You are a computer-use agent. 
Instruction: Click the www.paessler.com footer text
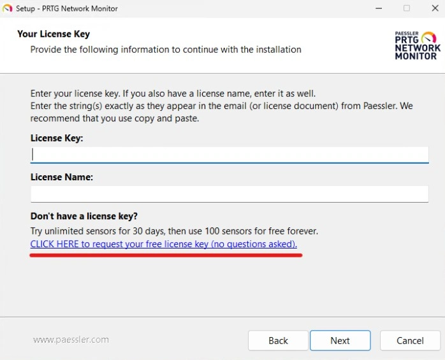[x=71, y=340]
